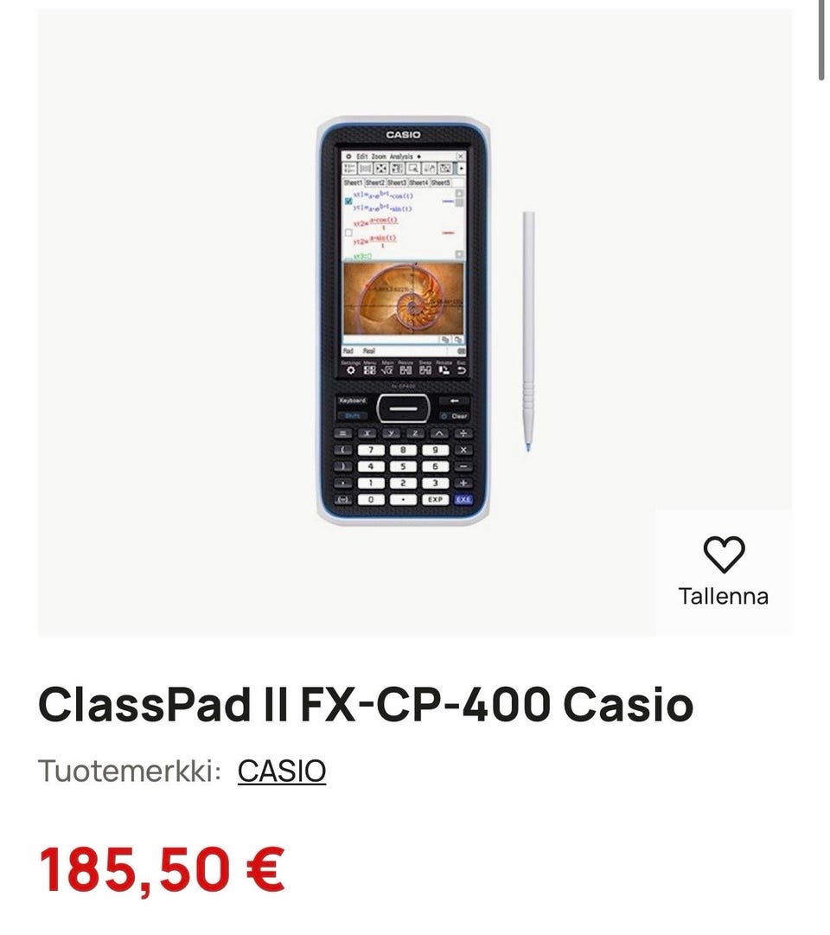Click the Tallenna save label
Viewport: 830px width, 935px height.
click(724, 596)
